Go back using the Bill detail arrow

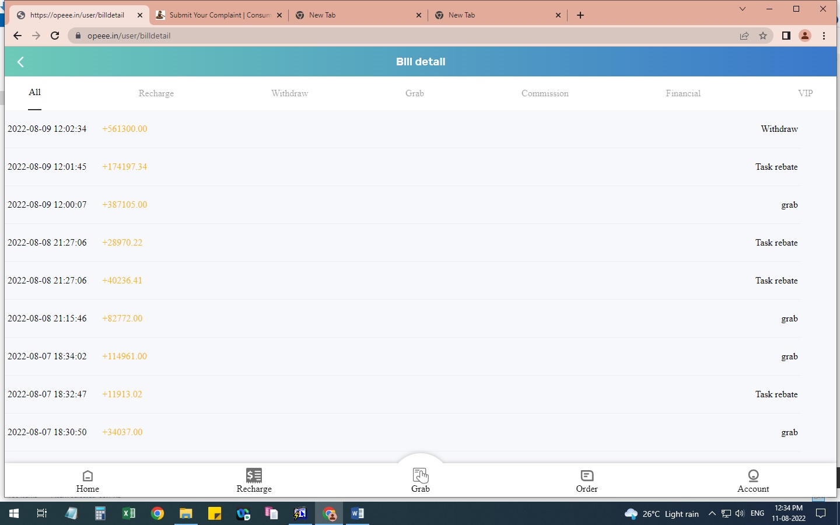click(20, 62)
